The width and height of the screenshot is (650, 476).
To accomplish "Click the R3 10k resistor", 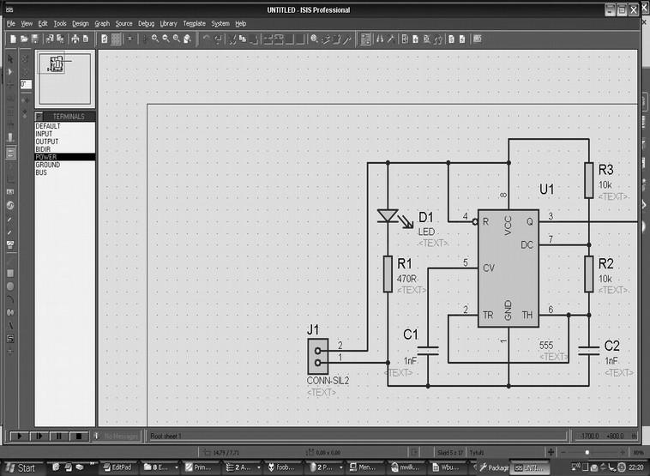I will click(589, 180).
